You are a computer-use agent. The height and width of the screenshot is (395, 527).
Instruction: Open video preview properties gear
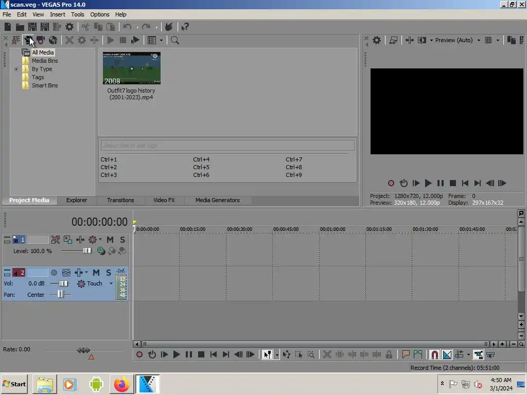tap(377, 40)
